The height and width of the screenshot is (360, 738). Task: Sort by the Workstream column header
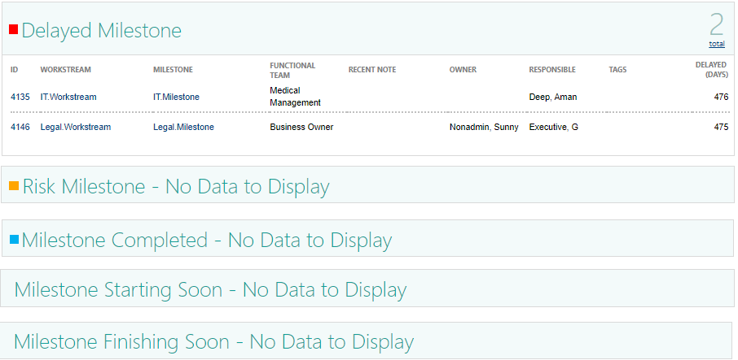pos(65,69)
